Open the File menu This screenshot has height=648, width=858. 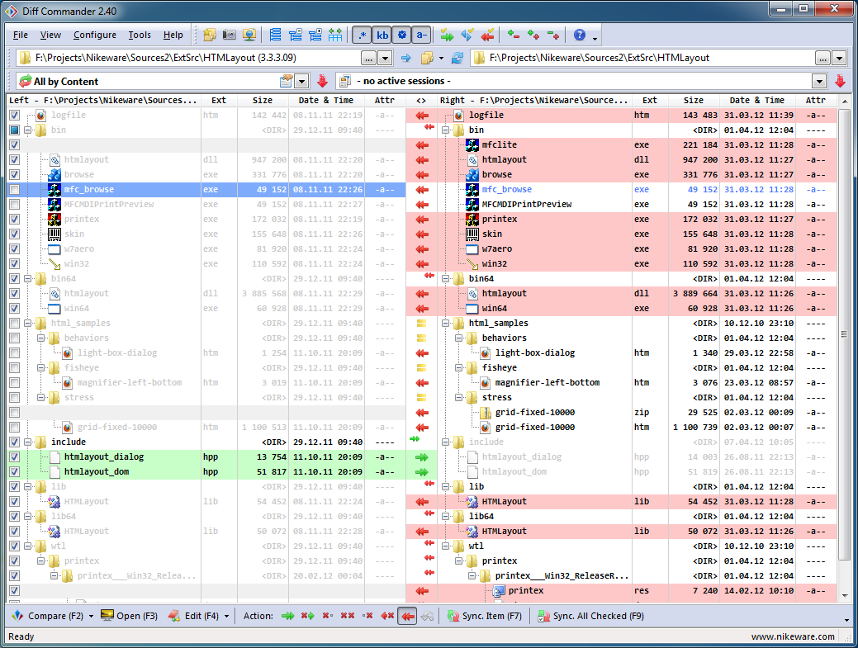(21, 35)
